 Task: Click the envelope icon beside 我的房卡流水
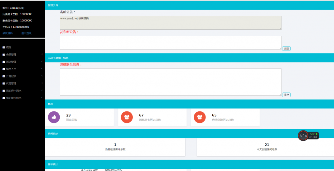(4, 91)
